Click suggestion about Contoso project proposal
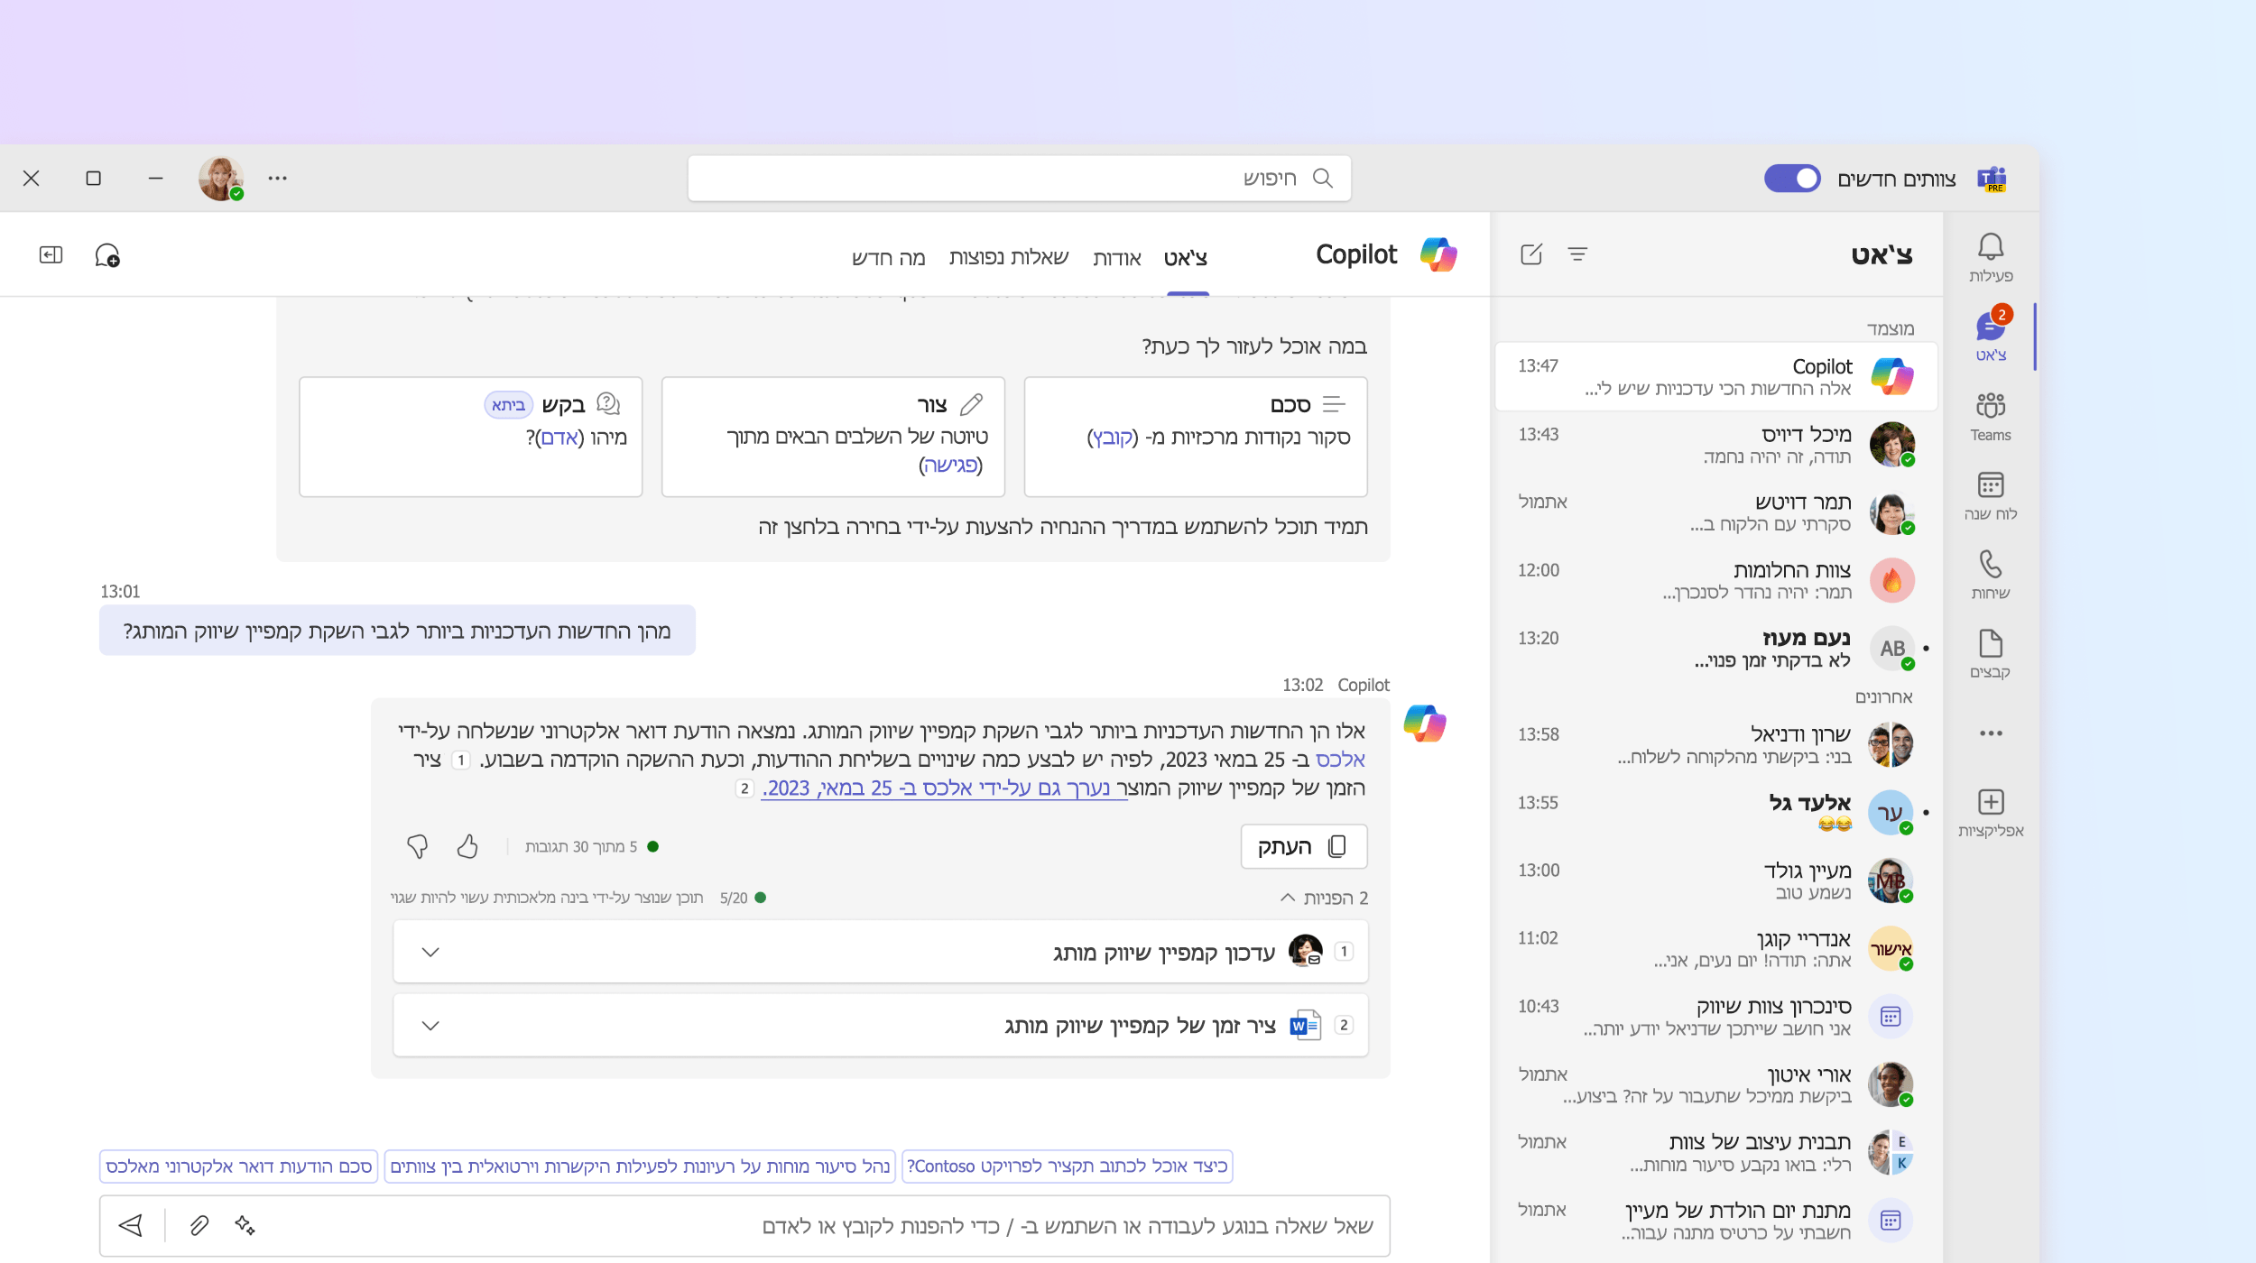This screenshot has width=2256, height=1263. [1068, 1166]
